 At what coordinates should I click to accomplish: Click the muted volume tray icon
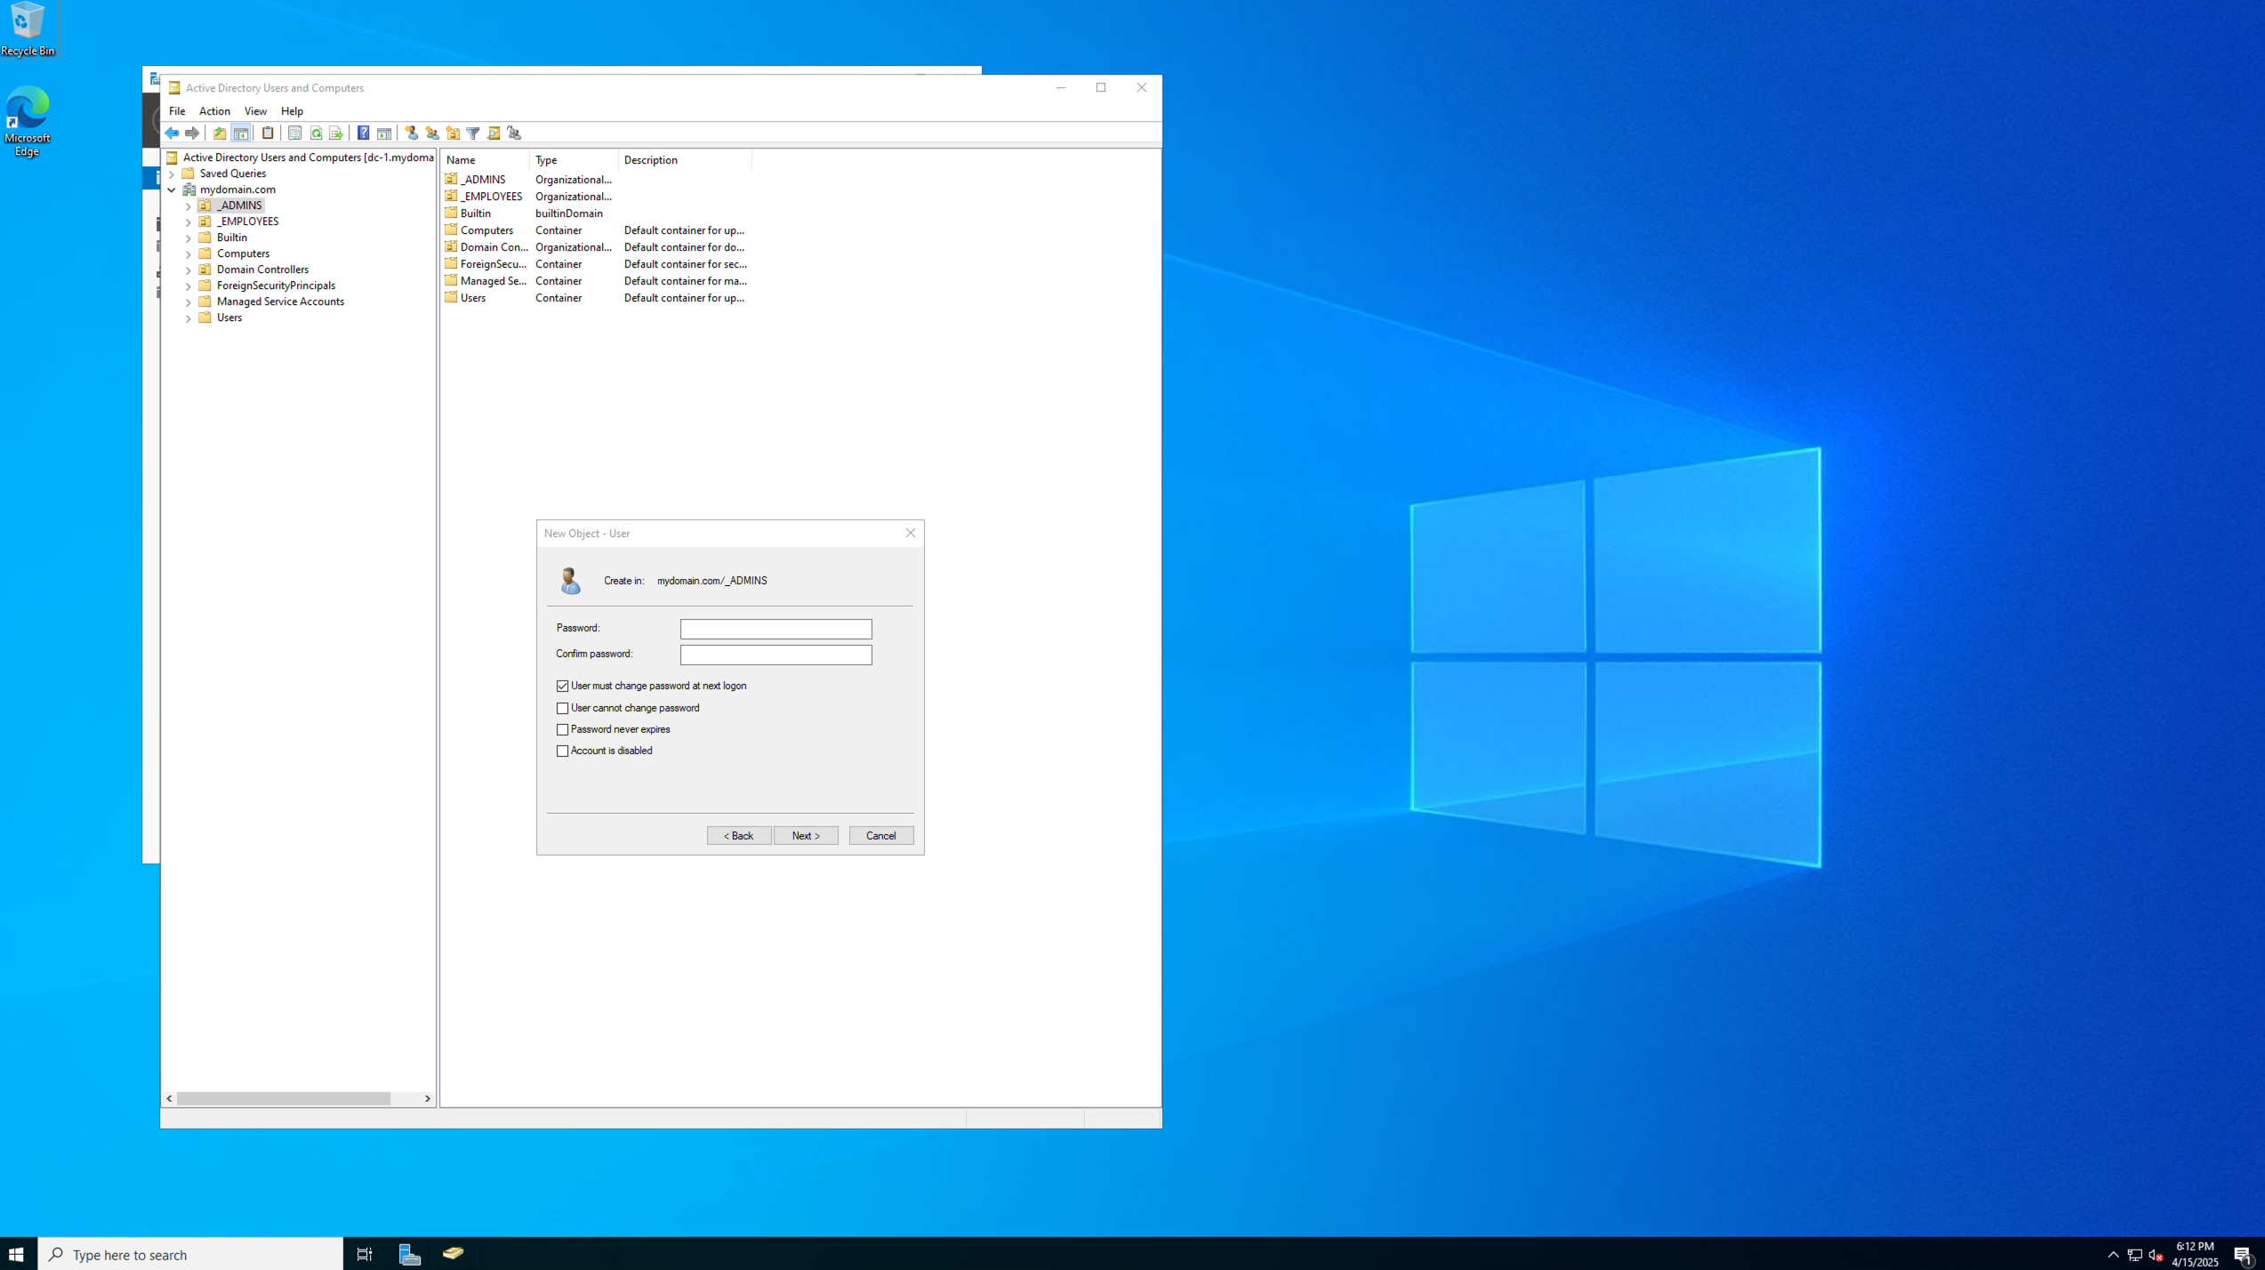click(2156, 1255)
